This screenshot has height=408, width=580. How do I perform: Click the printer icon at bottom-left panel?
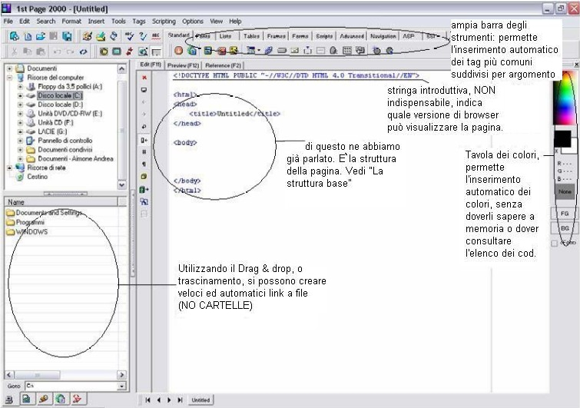click(x=9, y=399)
